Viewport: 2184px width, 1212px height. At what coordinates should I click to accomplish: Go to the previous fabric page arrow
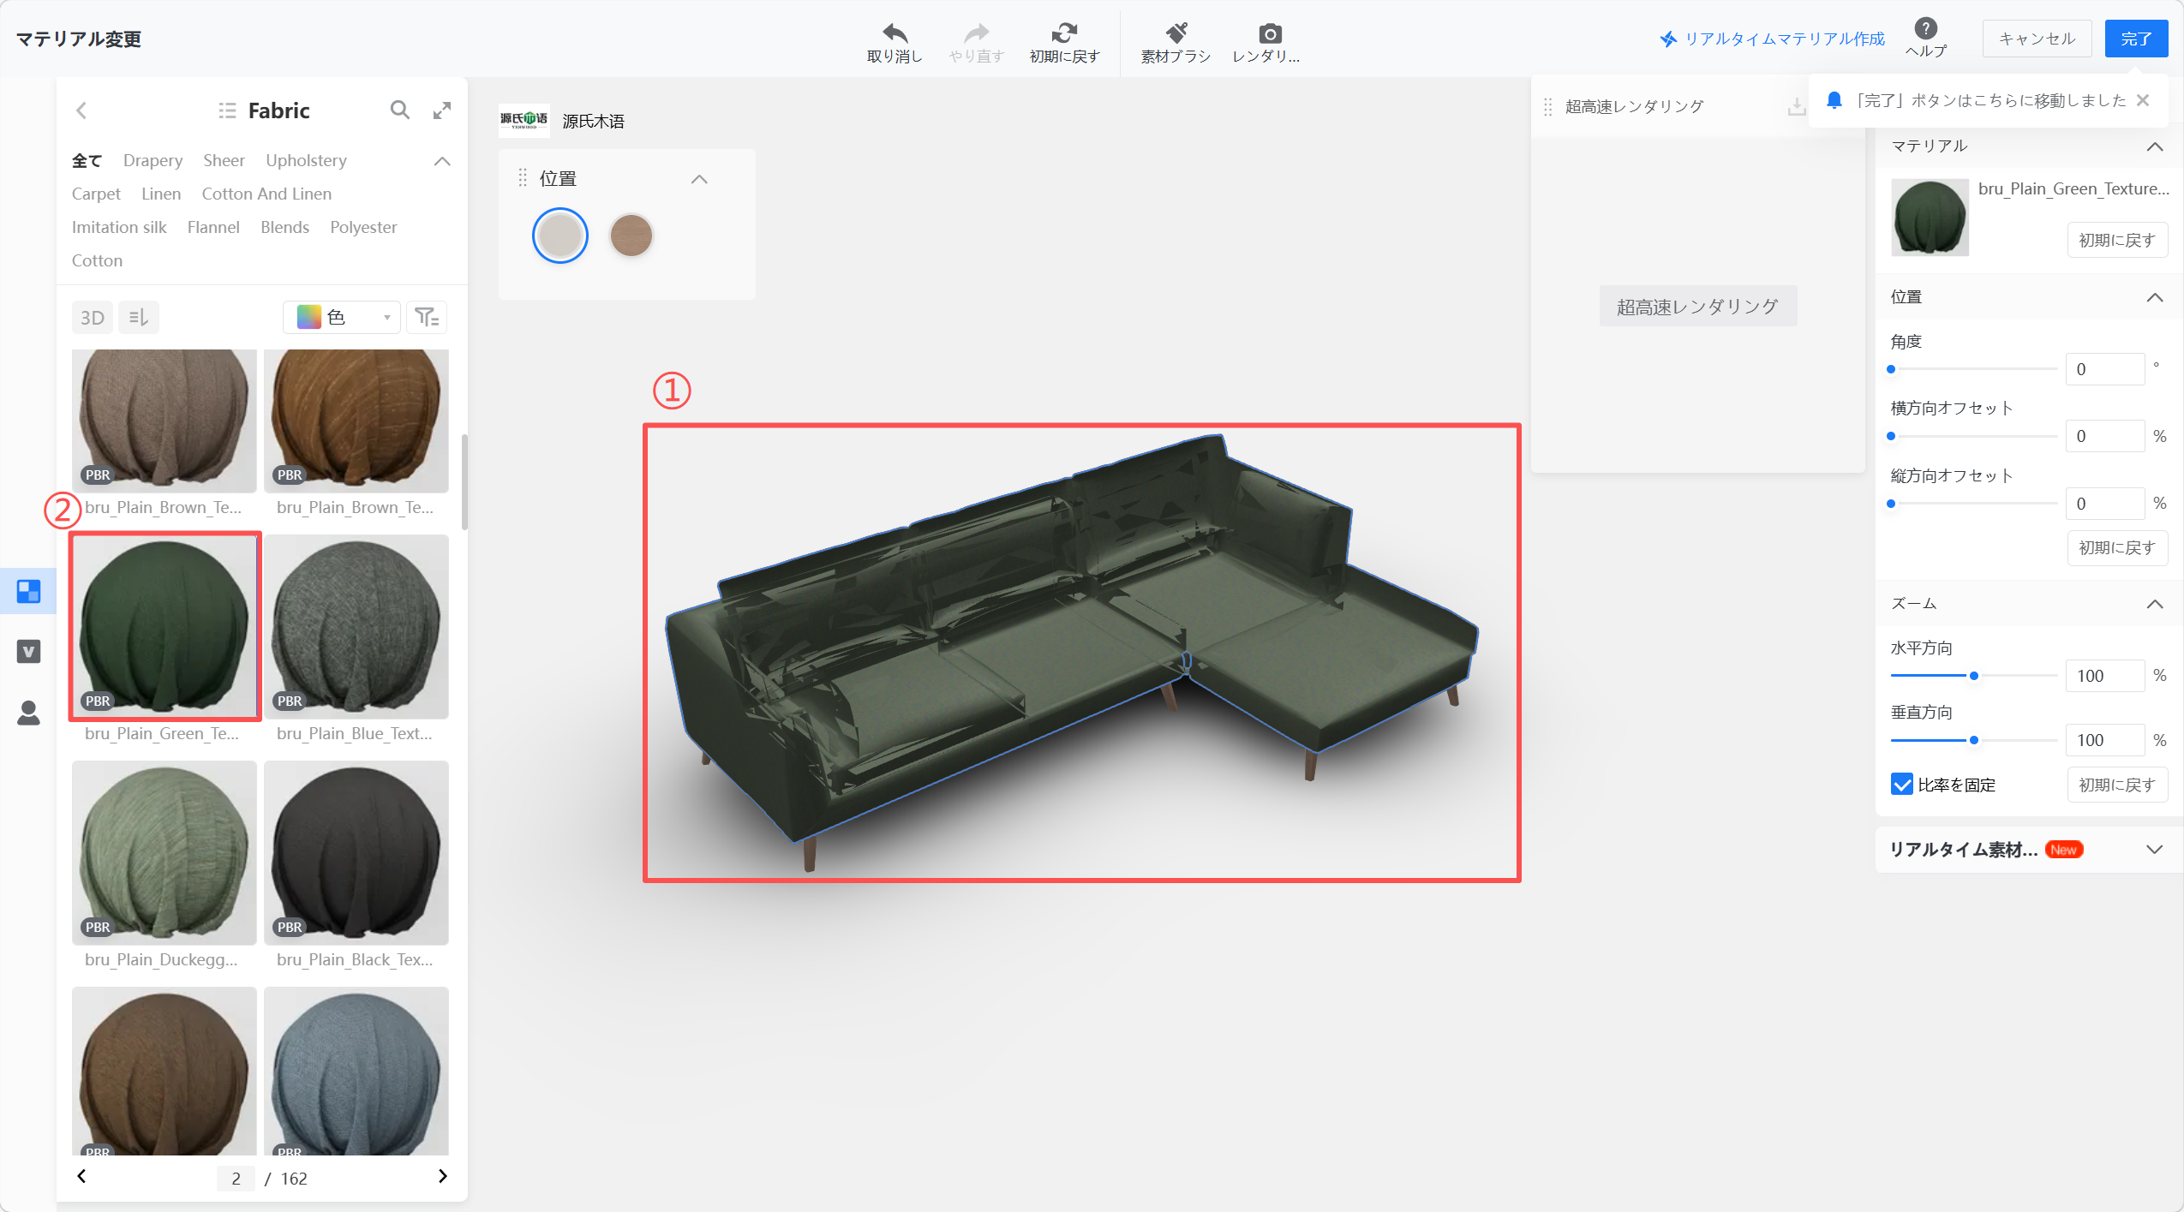tap(81, 1176)
